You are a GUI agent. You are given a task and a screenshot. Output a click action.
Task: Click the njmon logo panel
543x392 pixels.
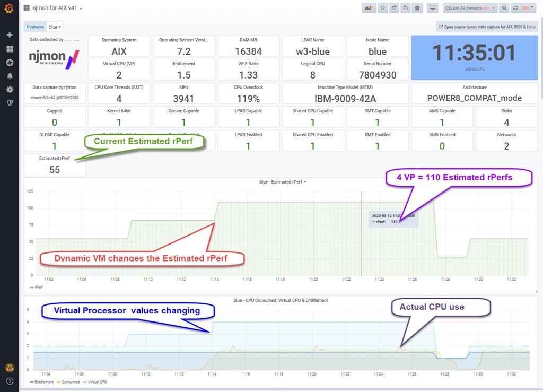tap(55, 58)
